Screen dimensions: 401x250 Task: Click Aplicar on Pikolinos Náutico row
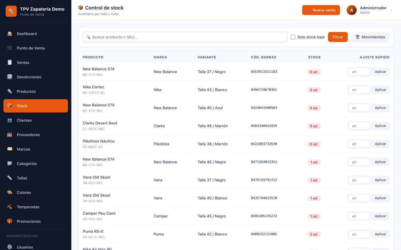380,144
